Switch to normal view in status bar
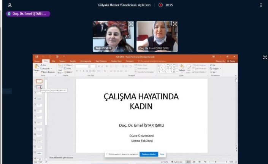Screen dimensions: 268x164 tap(189, 162)
